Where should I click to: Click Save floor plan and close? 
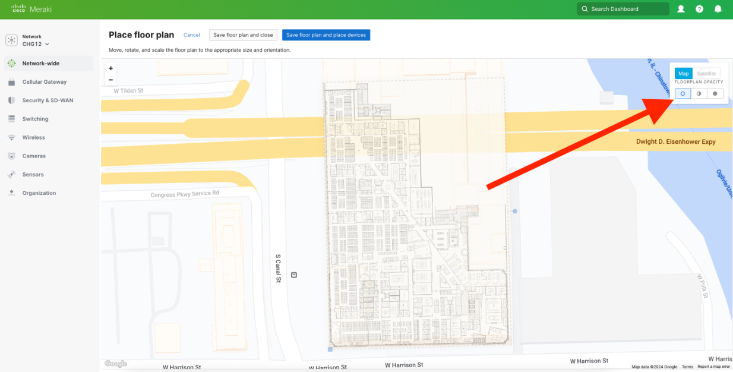[243, 35]
